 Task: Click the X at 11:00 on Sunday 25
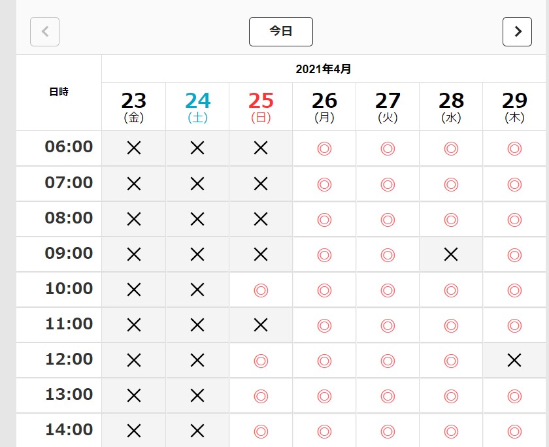pyautogui.click(x=261, y=325)
